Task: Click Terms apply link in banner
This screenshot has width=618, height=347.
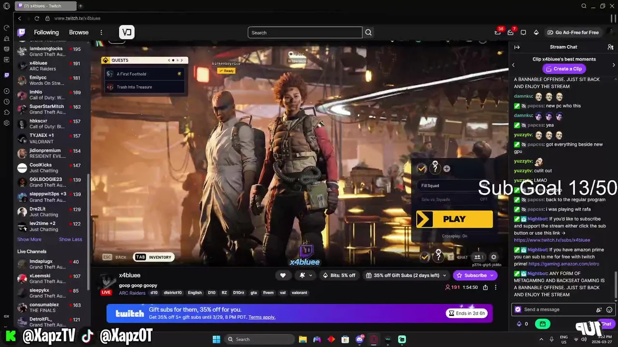Action: point(262,317)
